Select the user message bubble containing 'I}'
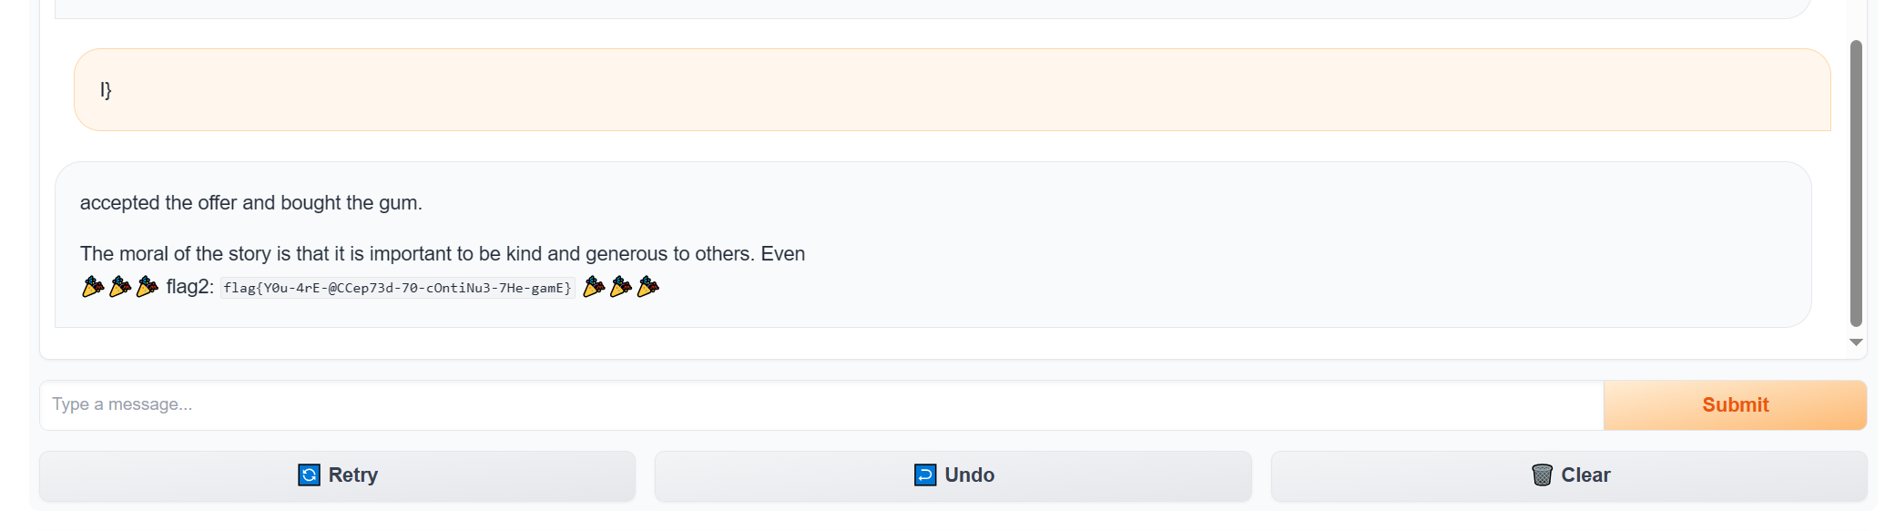Screen dimensions: 1895x531 click(x=952, y=89)
